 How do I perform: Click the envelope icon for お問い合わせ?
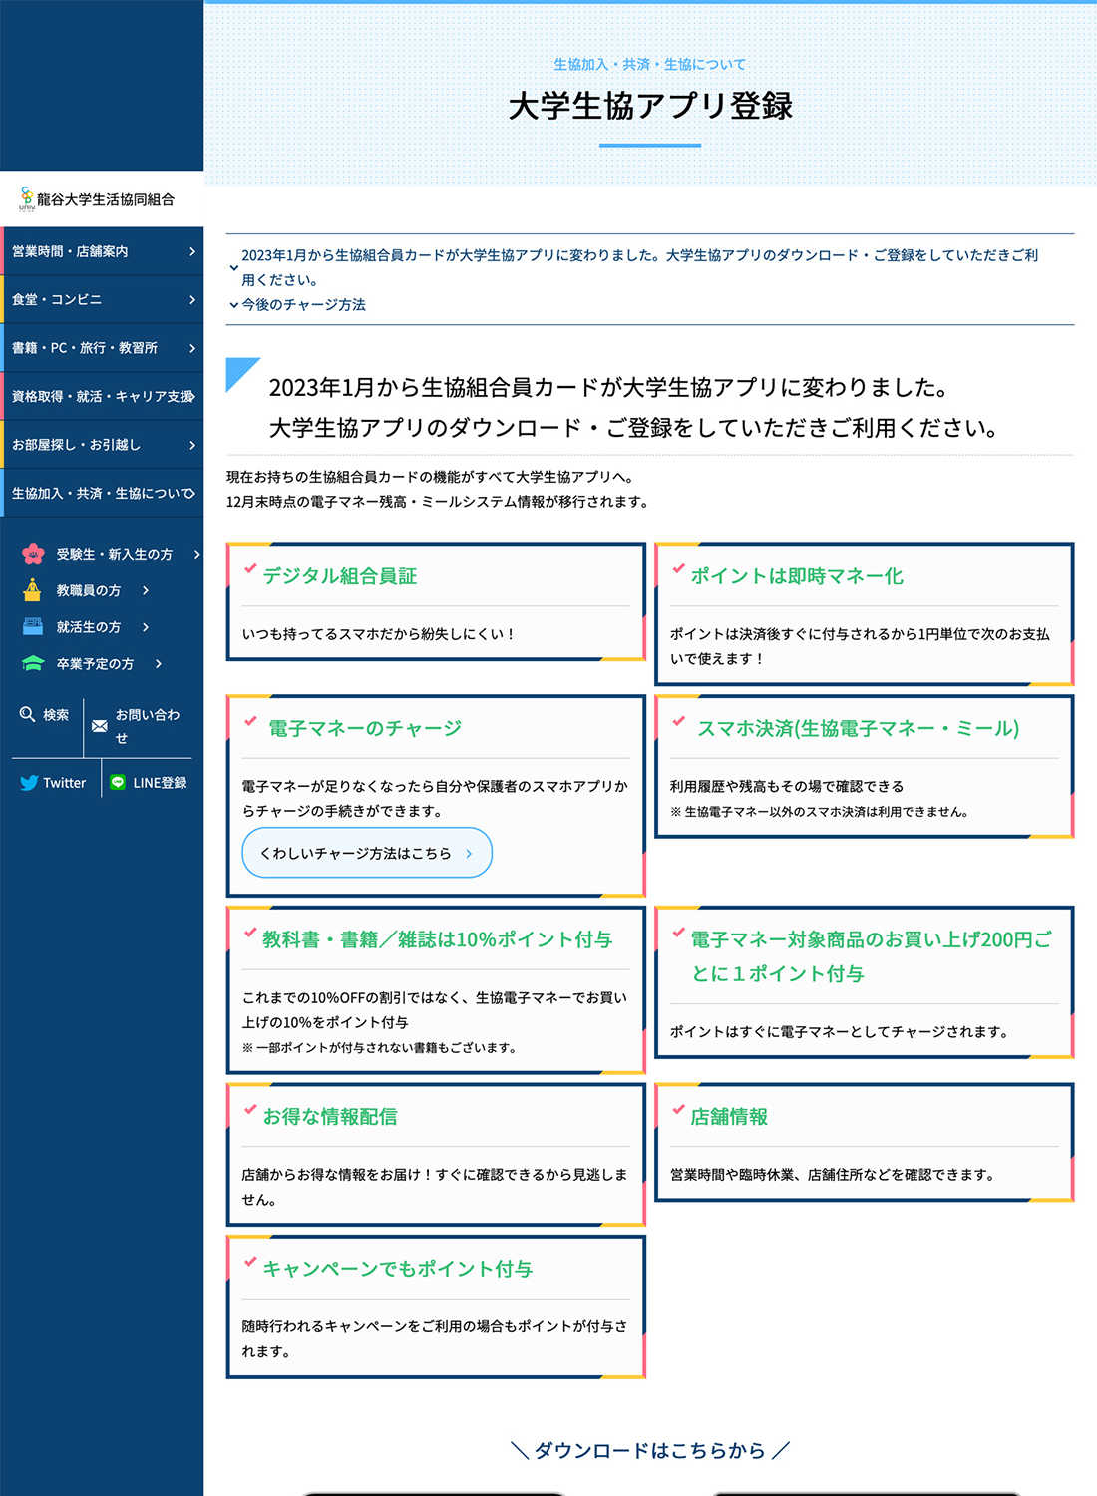(x=100, y=726)
